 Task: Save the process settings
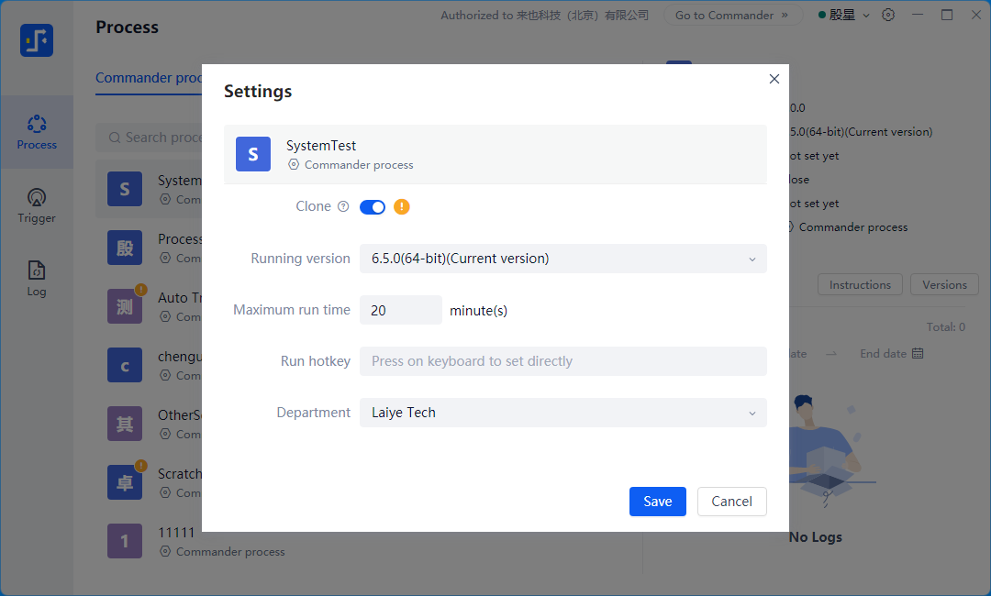click(657, 502)
